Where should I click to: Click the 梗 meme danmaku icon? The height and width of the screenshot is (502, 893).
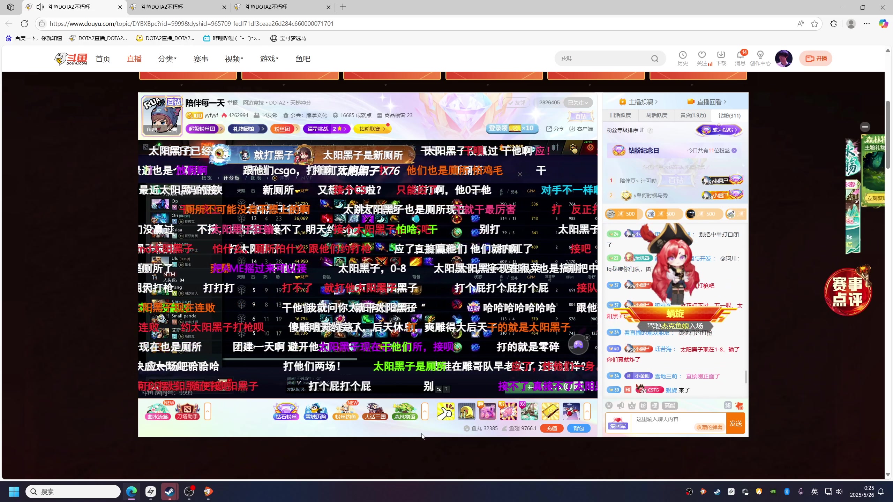point(655,405)
